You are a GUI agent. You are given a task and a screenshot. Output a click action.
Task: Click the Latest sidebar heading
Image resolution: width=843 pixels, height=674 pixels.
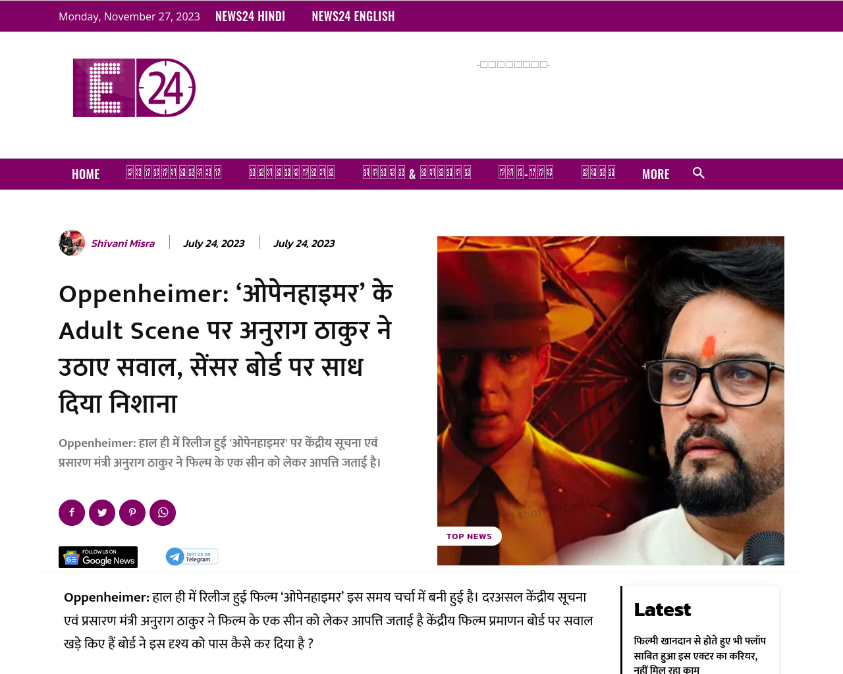[662, 609]
